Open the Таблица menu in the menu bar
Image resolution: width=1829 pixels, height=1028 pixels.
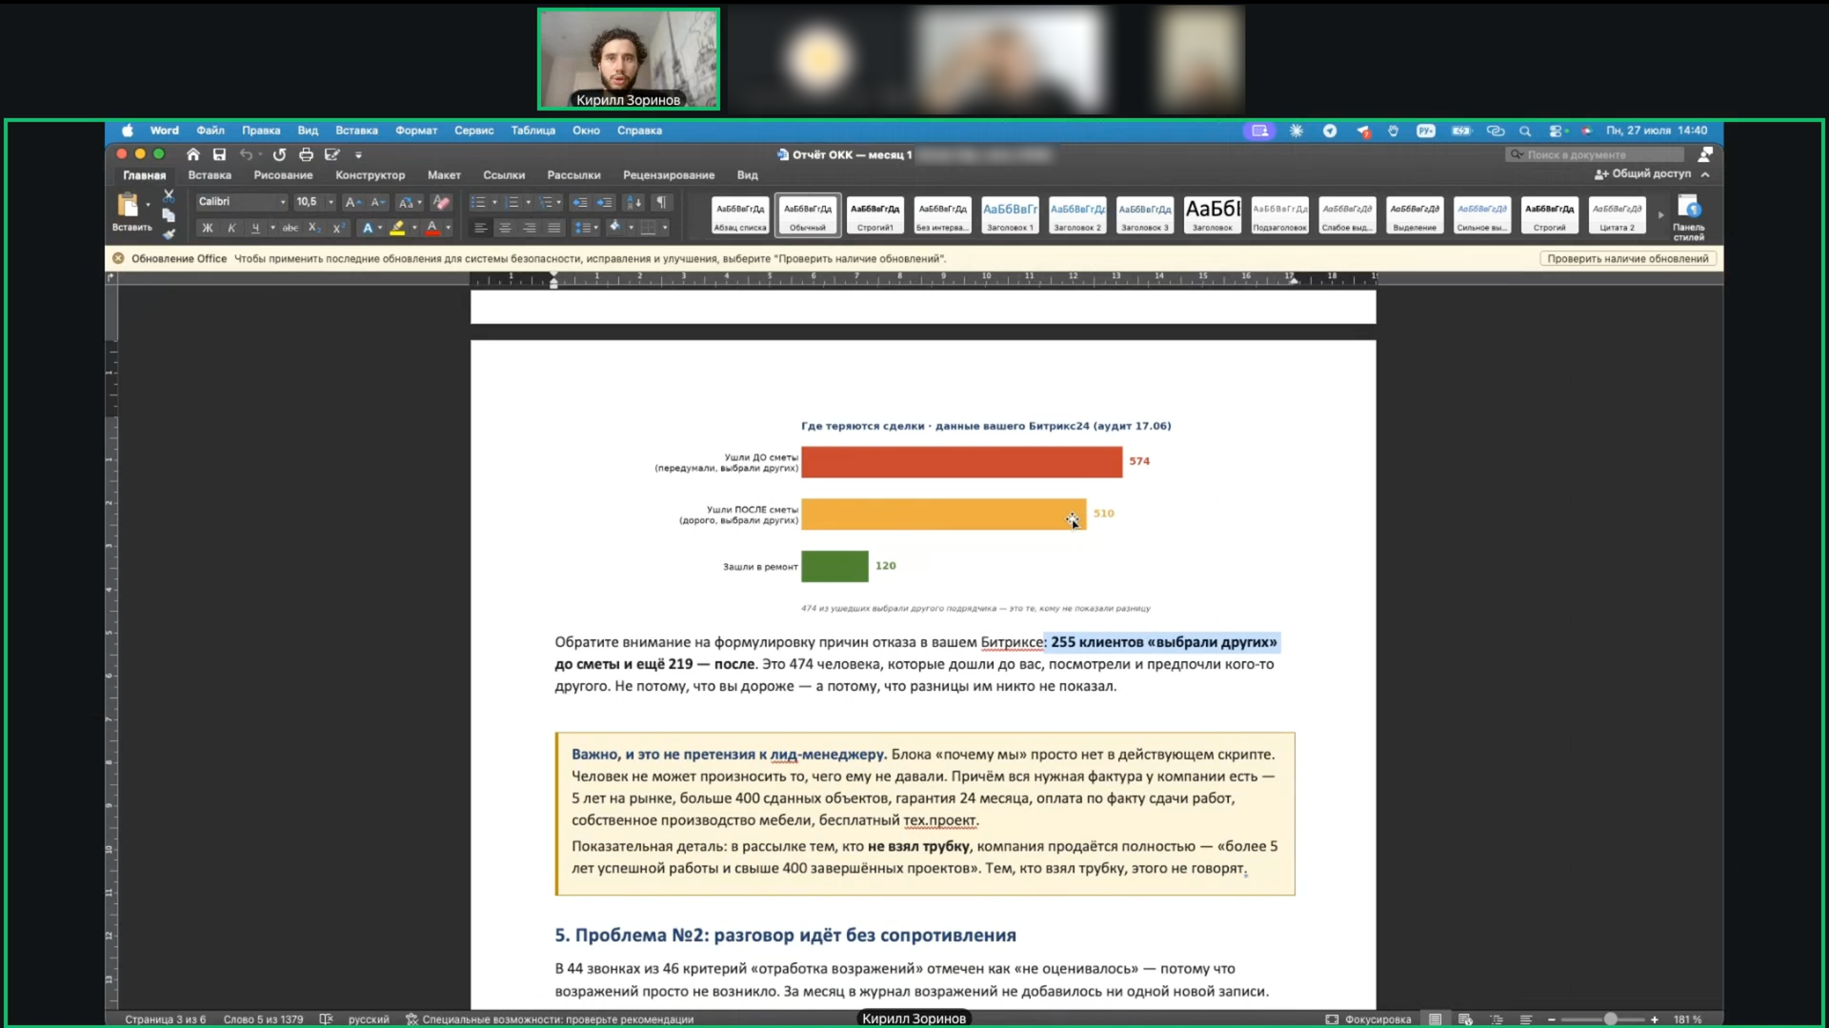point(533,131)
